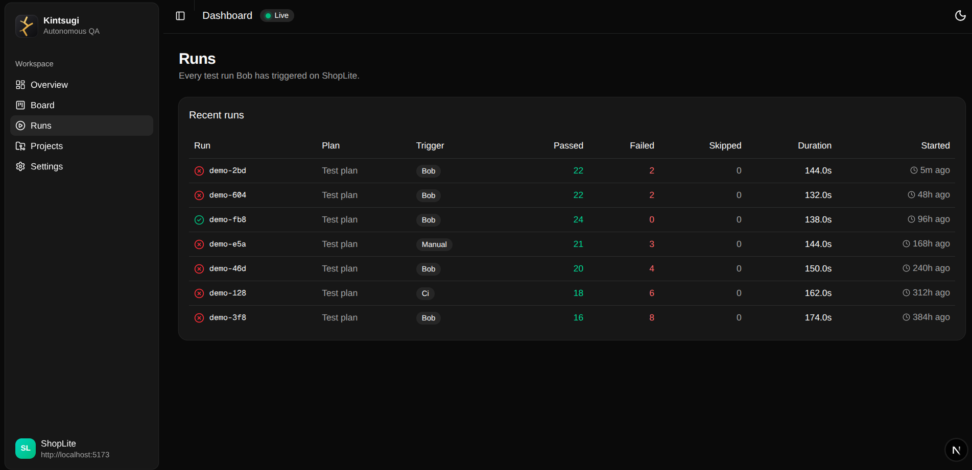This screenshot has height=470, width=972.
Task: Open run demo-fb8
Action: [x=228, y=219]
